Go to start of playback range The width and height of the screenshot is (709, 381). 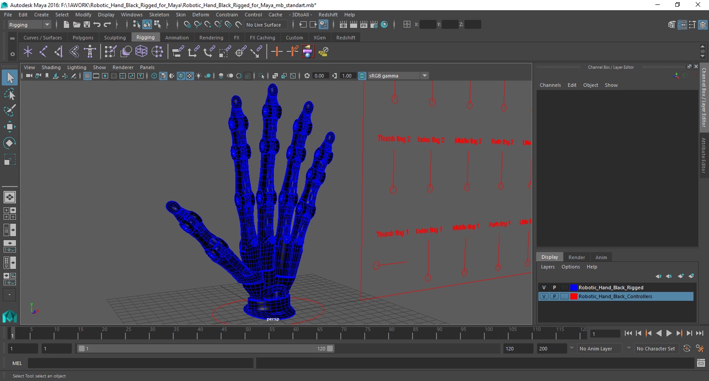tap(628, 333)
